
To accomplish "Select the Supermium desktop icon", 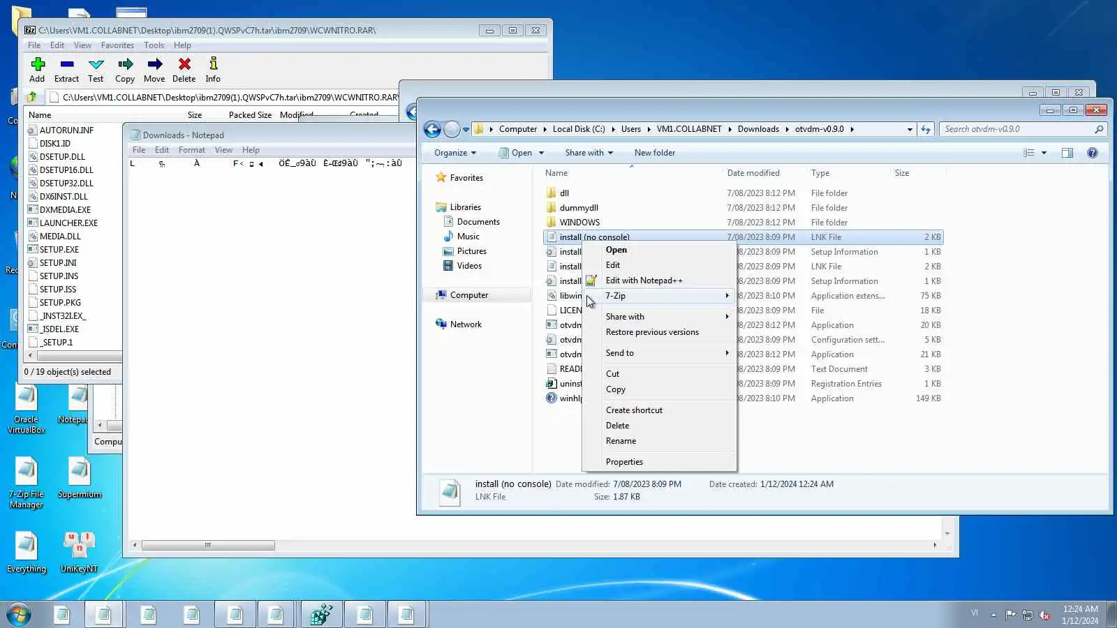I will coord(80,479).
